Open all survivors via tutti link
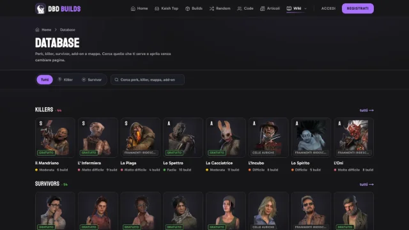The image size is (409, 230). coord(366,185)
